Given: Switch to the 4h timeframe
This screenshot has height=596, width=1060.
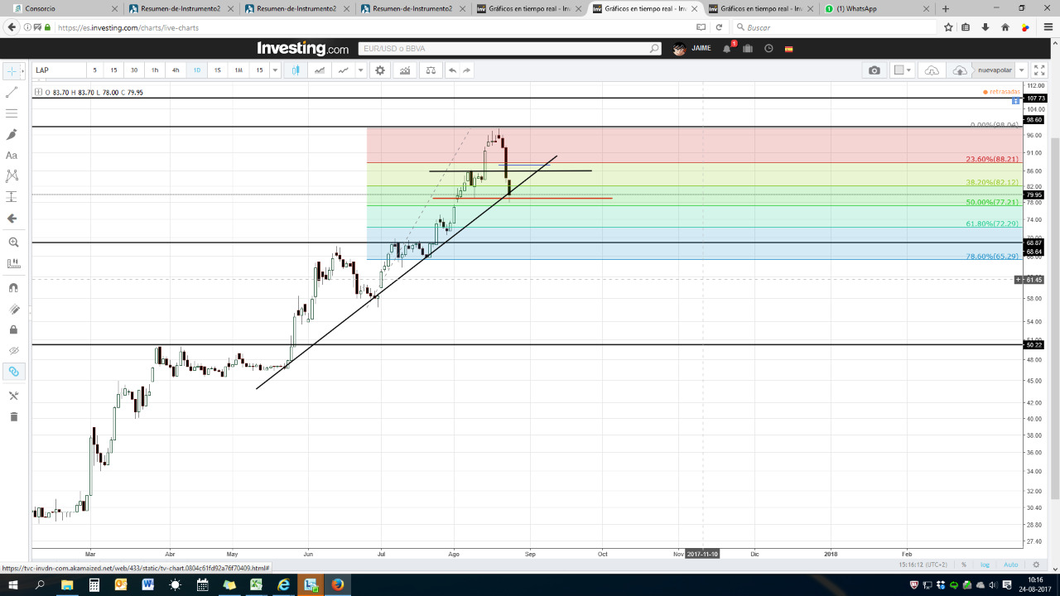Looking at the screenshot, I should (176, 70).
